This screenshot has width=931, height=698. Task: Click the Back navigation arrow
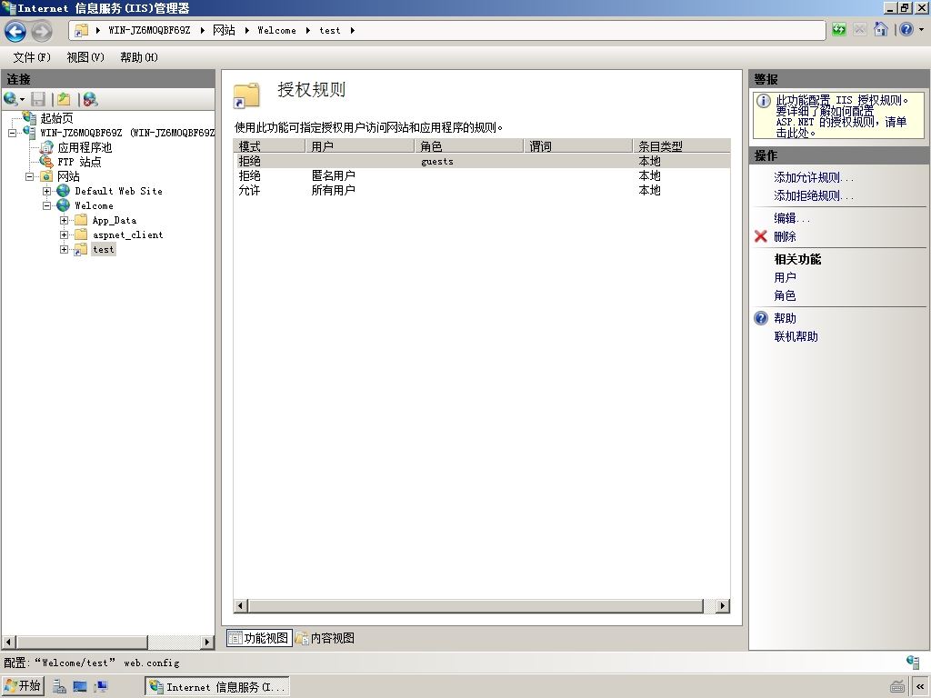15,31
